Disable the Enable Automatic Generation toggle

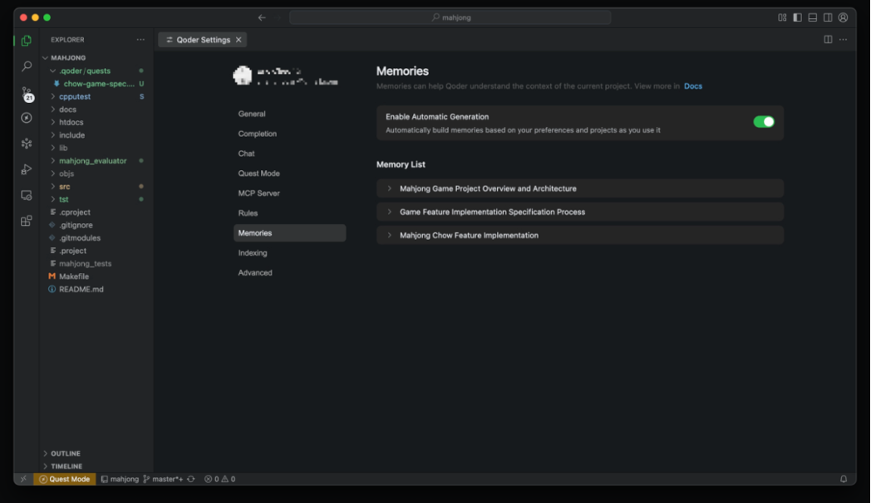coord(763,122)
